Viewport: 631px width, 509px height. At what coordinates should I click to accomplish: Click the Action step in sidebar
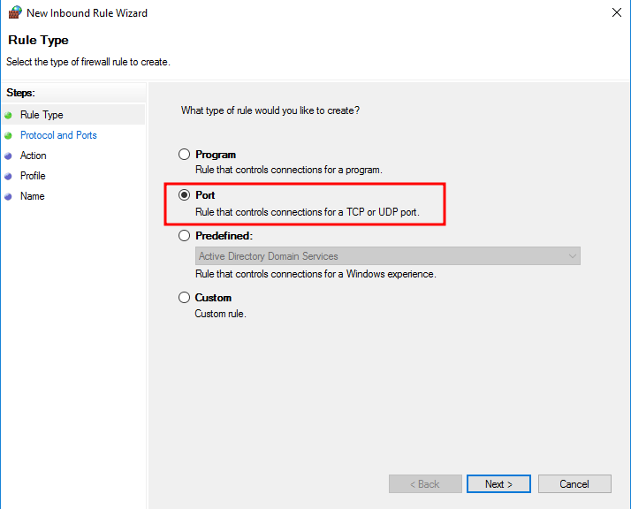(x=34, y=156)
